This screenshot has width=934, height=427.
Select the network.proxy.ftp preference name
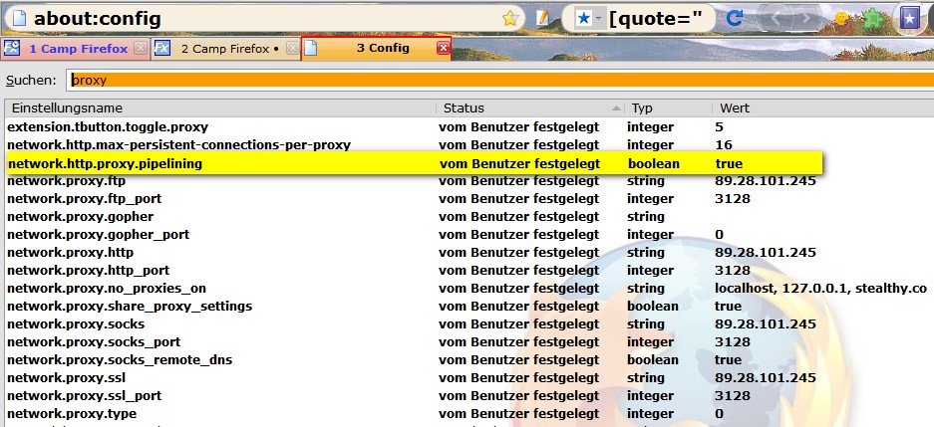pos(66,181)
